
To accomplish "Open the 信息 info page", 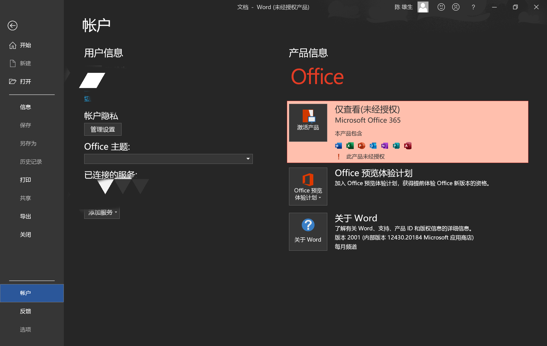I will [32, 107].
